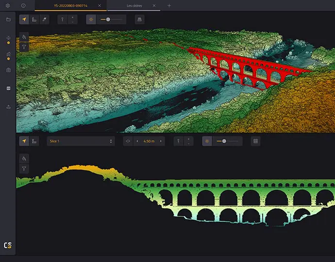Open the filter tool in slice view

24,169
